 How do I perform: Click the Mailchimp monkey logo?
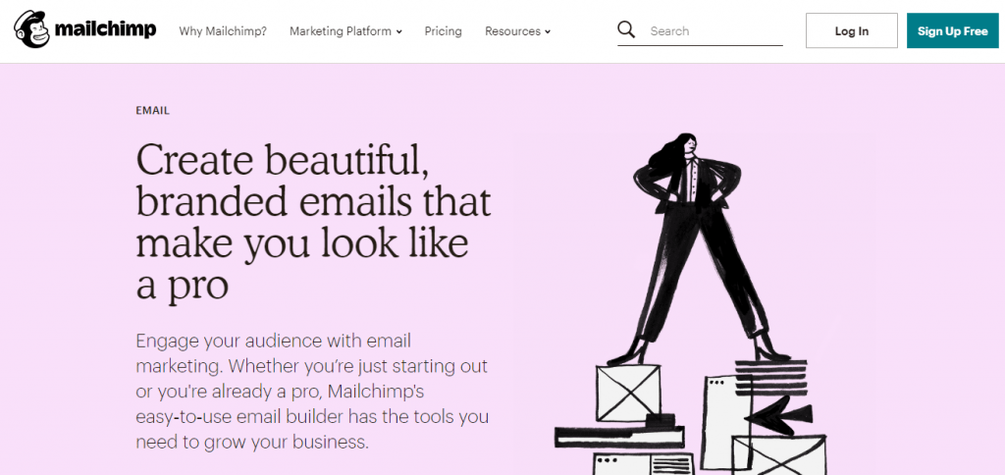(32, 29)
